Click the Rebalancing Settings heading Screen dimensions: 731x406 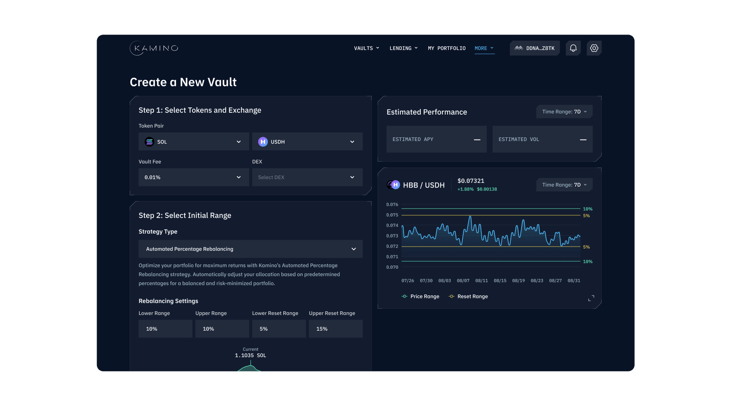[168, 301]
